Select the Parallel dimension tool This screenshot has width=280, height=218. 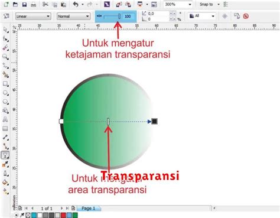[x=5, y=138]
